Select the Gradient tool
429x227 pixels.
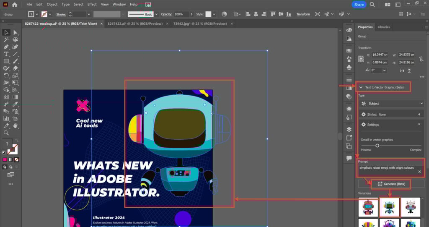pos(16,97)
